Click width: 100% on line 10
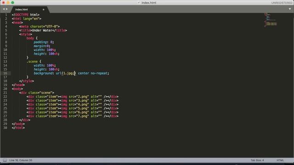The image size is (294, 165). point(45,50)
